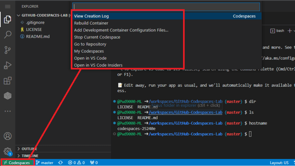Click Layout: US in status bar
The width and height of the screenshot is (295, 166).
pos(279,163)
